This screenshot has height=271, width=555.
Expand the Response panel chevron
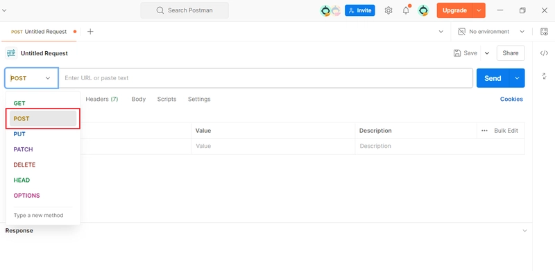click(x=524, y=231)
